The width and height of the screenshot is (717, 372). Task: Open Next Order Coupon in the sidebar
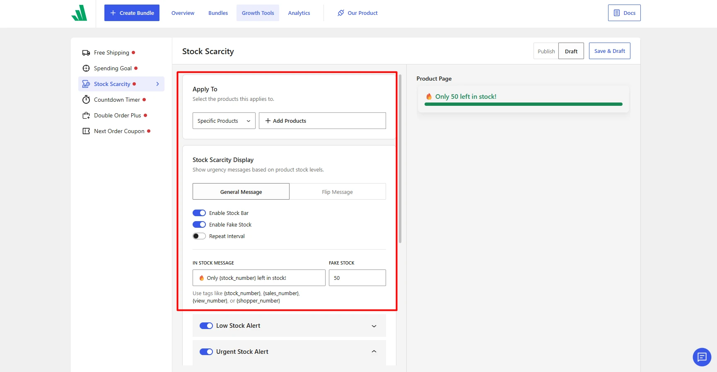121,131
